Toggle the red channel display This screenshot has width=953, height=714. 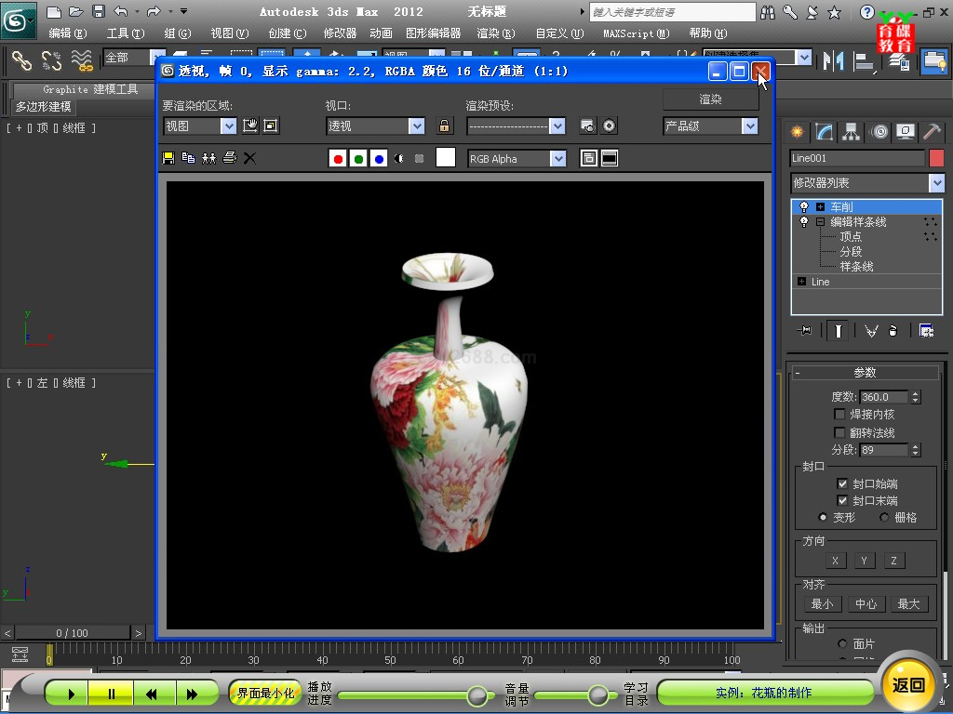[338, 159]
